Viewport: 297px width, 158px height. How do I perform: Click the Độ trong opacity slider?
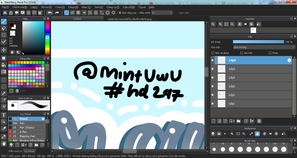pyautogui.click(x=258, y=42)
